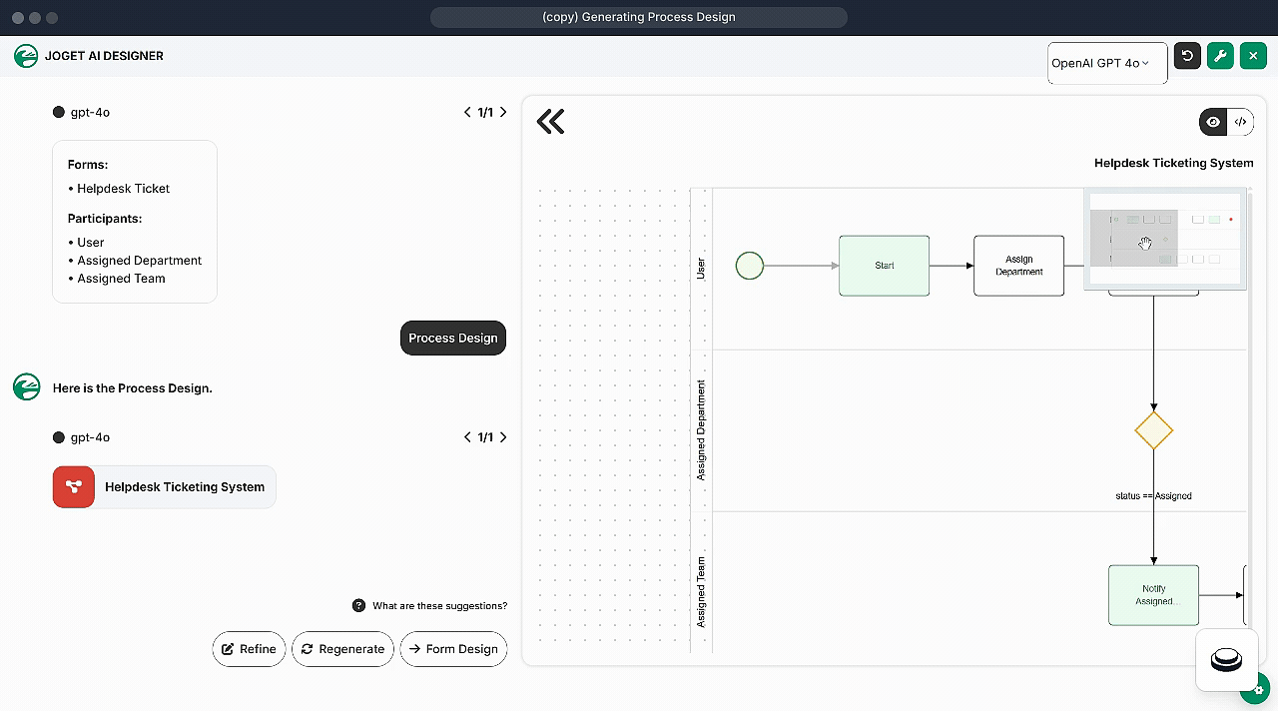Viewport: 1278px width, 711px height.
Task: Collapse panel with double-left chevron icon
Action: [550, 122]
